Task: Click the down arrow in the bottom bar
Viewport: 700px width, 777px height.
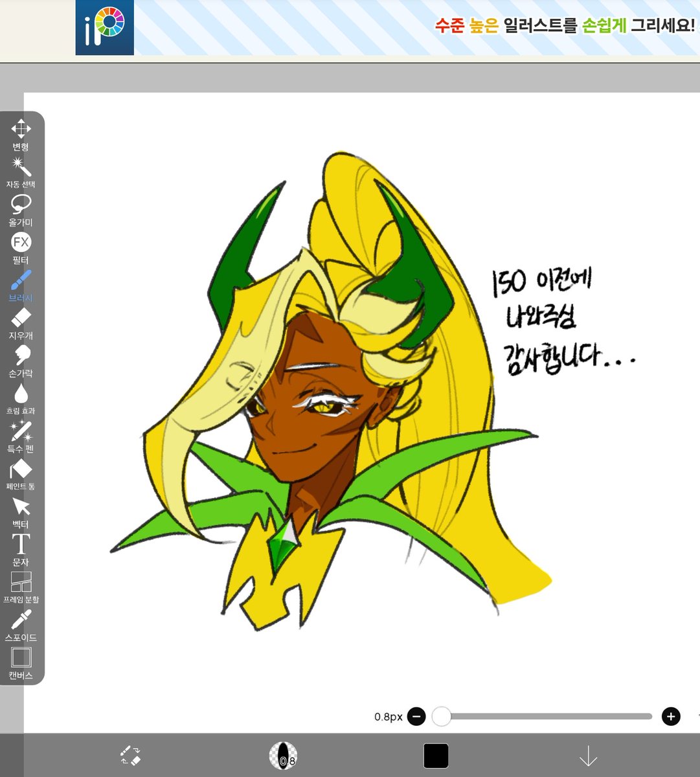Action: [588, 756]
